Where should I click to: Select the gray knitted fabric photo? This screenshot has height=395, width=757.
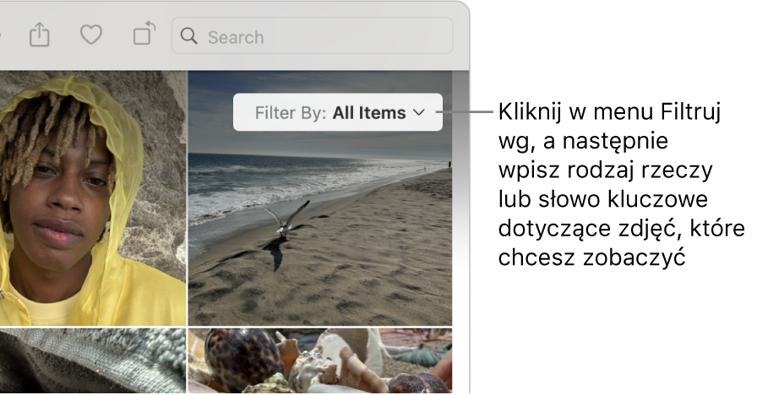[93, 360]
